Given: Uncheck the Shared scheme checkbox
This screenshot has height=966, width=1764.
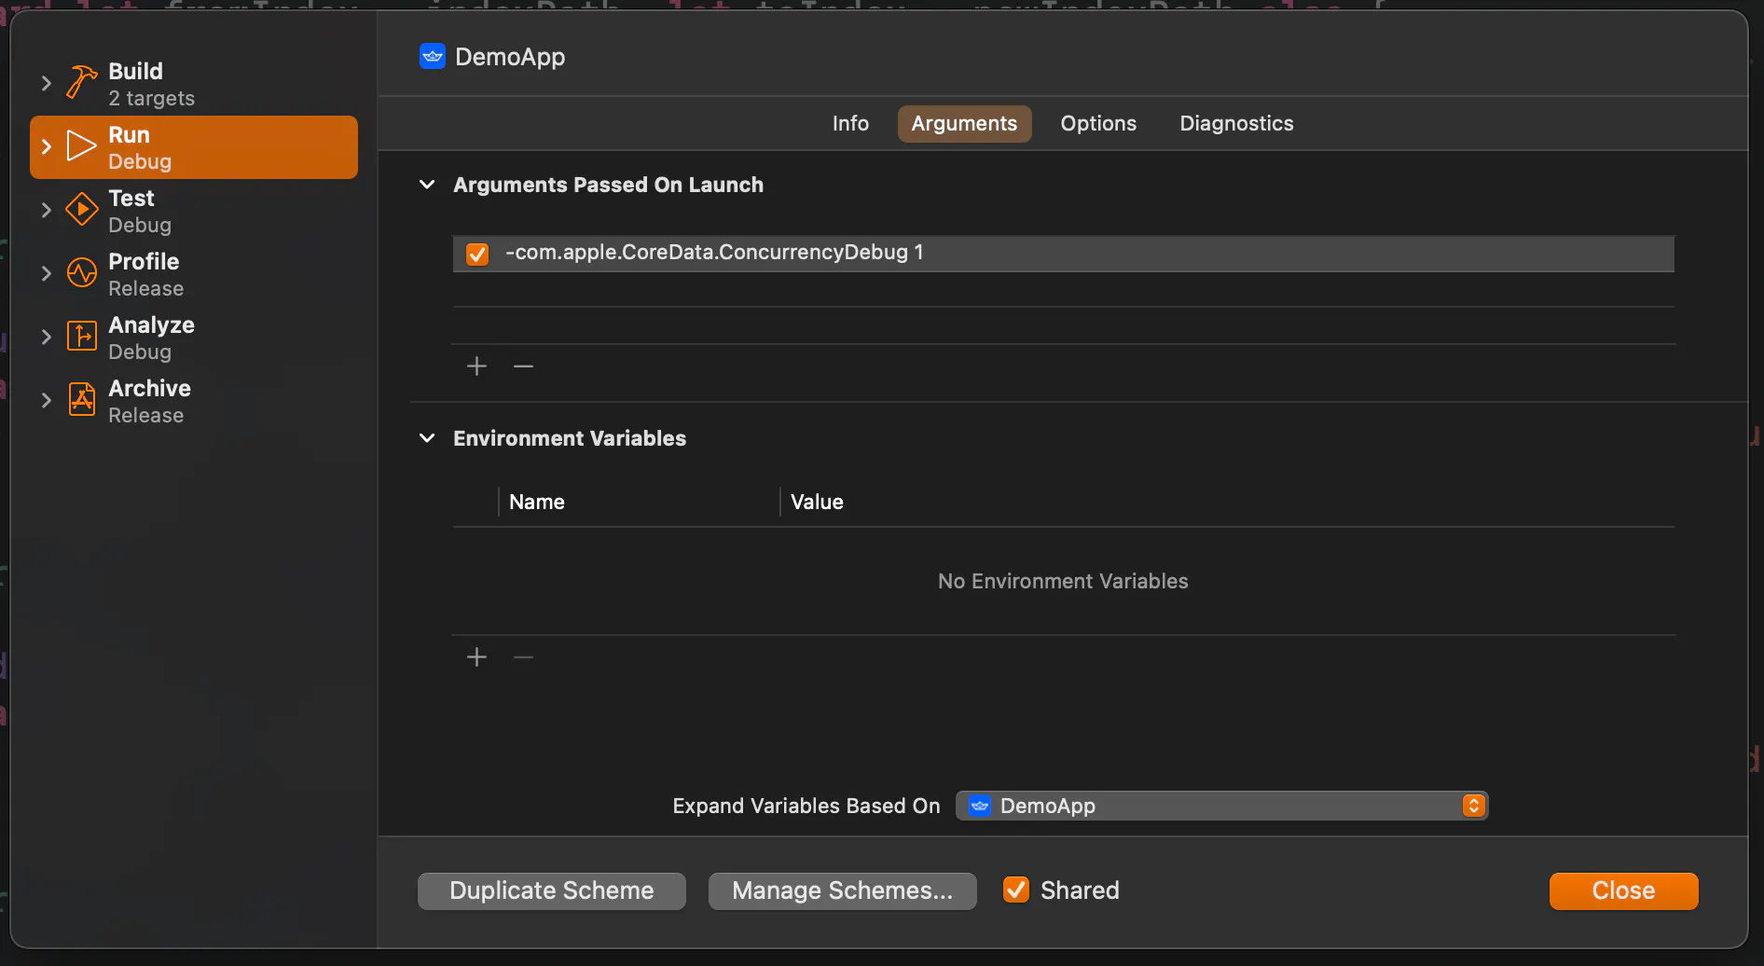Looking at the screenshot, I should [x=1016, y=890].
